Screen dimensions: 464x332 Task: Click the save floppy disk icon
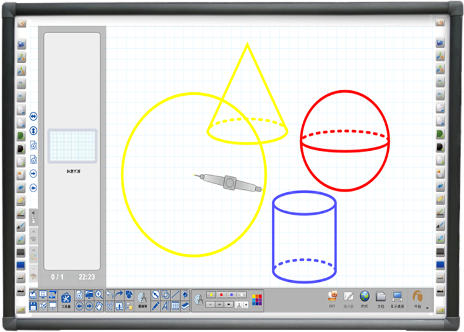tap(33, 306)
